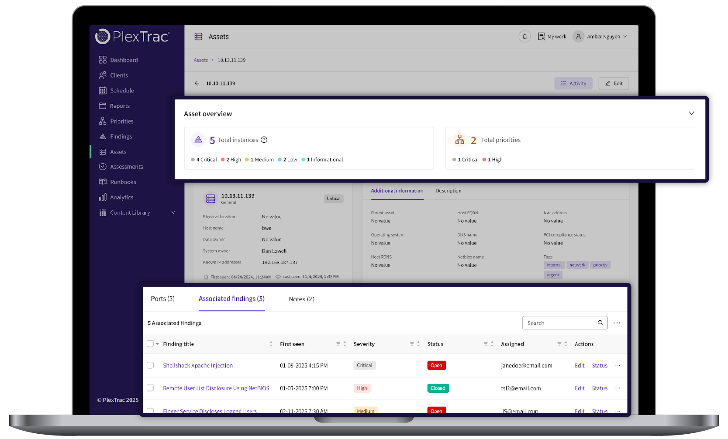This screenshot has height=439, width=728.
Task: Go back with the left arrow
Action: (x=197, y=83)
